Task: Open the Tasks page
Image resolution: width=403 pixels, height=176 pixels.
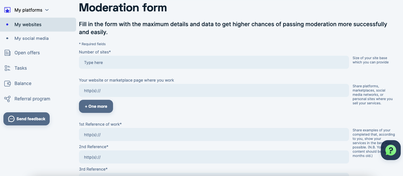Action: tap(21, 68)
